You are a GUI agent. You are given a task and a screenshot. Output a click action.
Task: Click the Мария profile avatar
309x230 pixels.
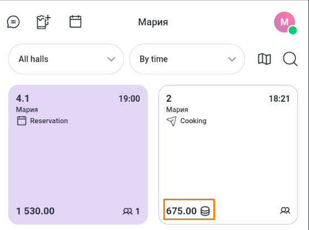(285, 23)
